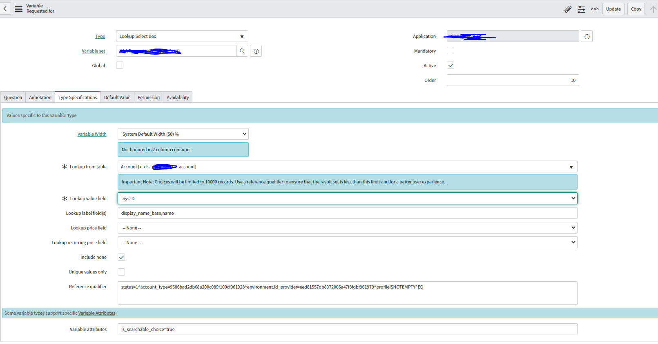Toggle the Unique values only checkbox
This screenshot has width=658, height=344.
pos(121,272)
